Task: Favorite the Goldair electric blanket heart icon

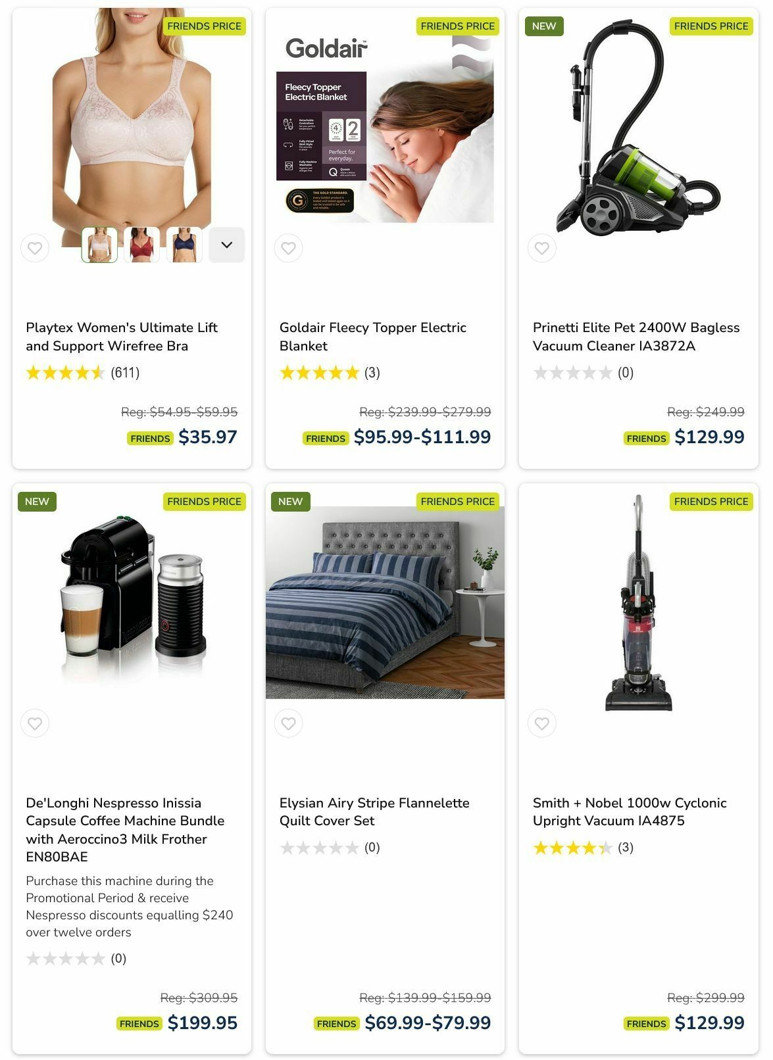Action: [x=288, y=249]
